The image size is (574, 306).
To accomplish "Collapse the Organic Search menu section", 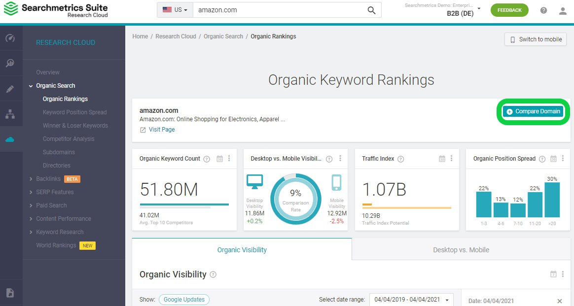I will (31, 86).
